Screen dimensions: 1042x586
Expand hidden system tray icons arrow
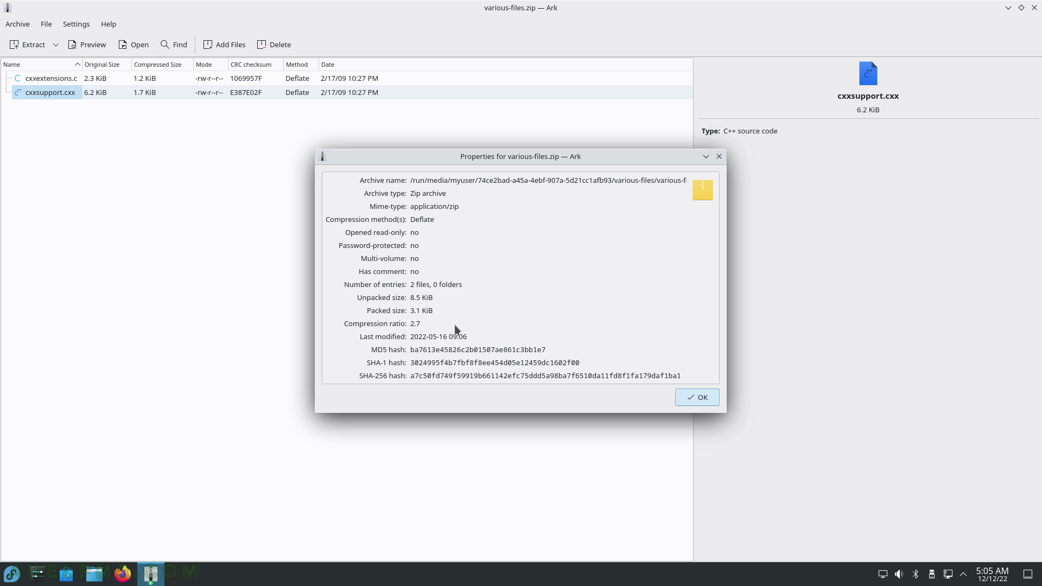point(963,574)
